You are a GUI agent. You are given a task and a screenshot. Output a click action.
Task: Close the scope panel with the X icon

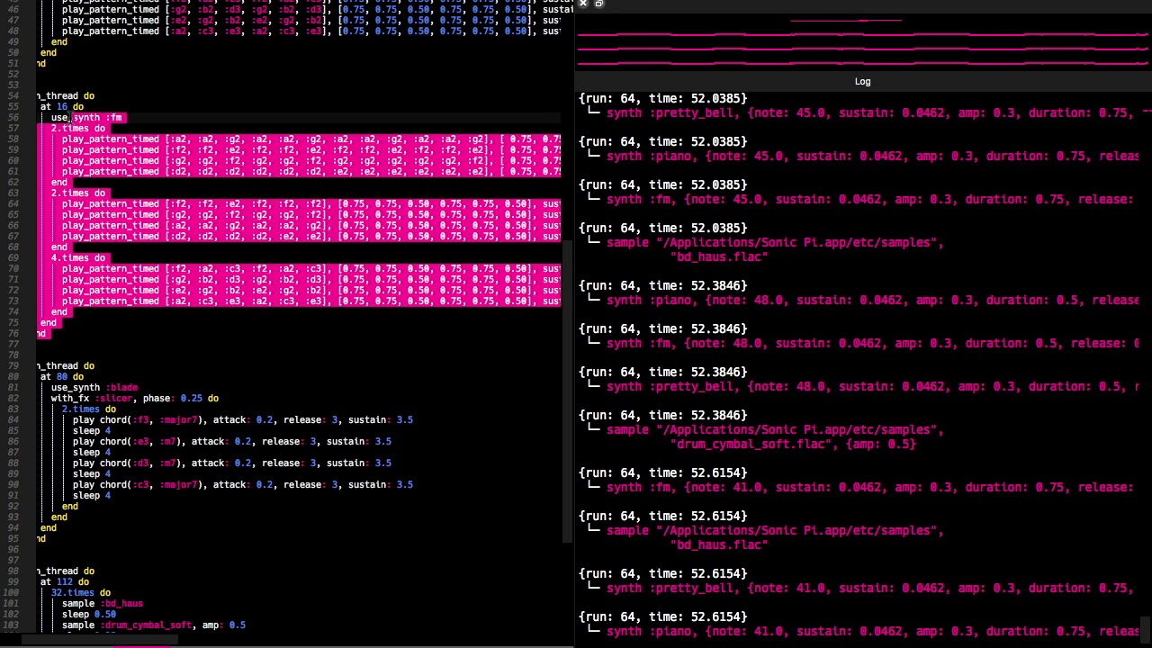[x=583, y=4]
